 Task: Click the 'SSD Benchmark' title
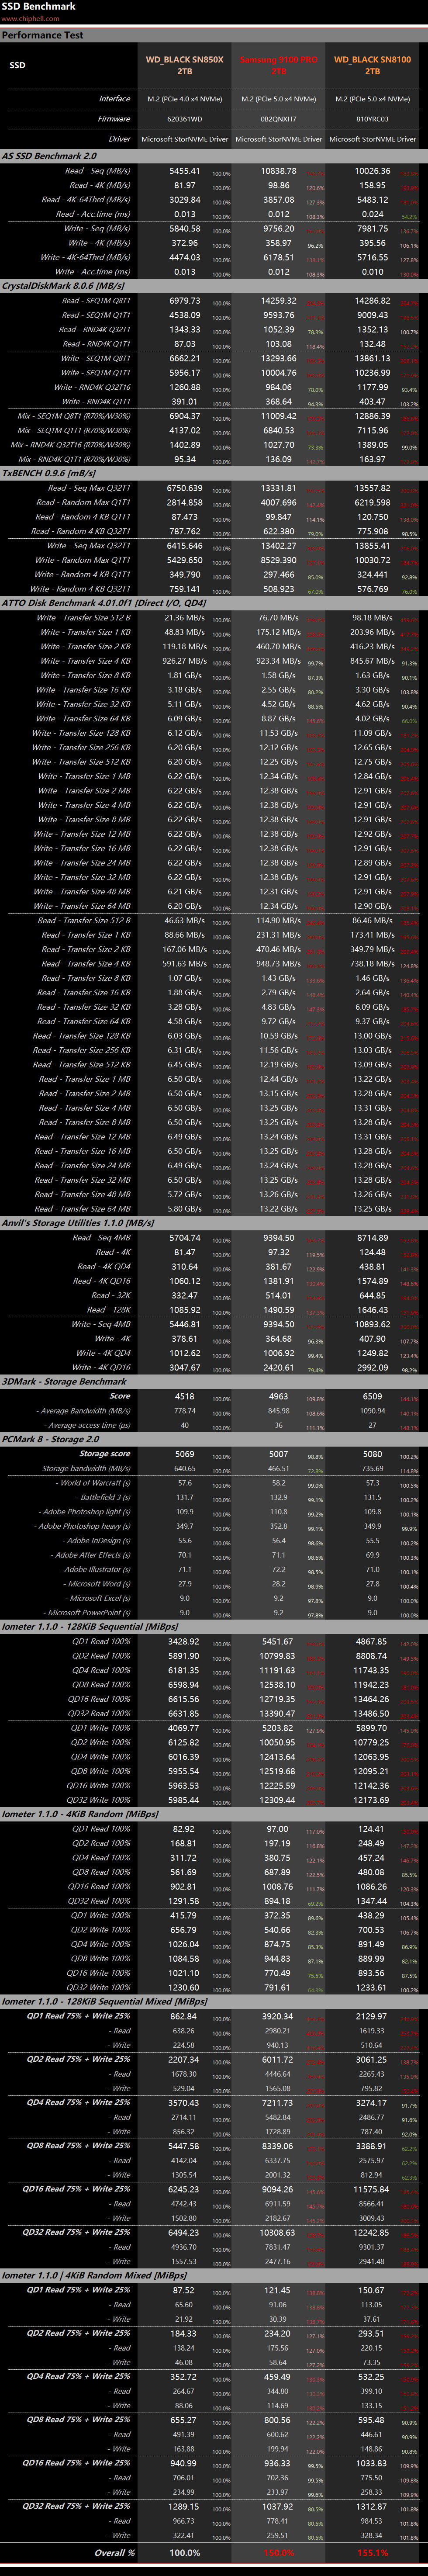coord(38,6)
